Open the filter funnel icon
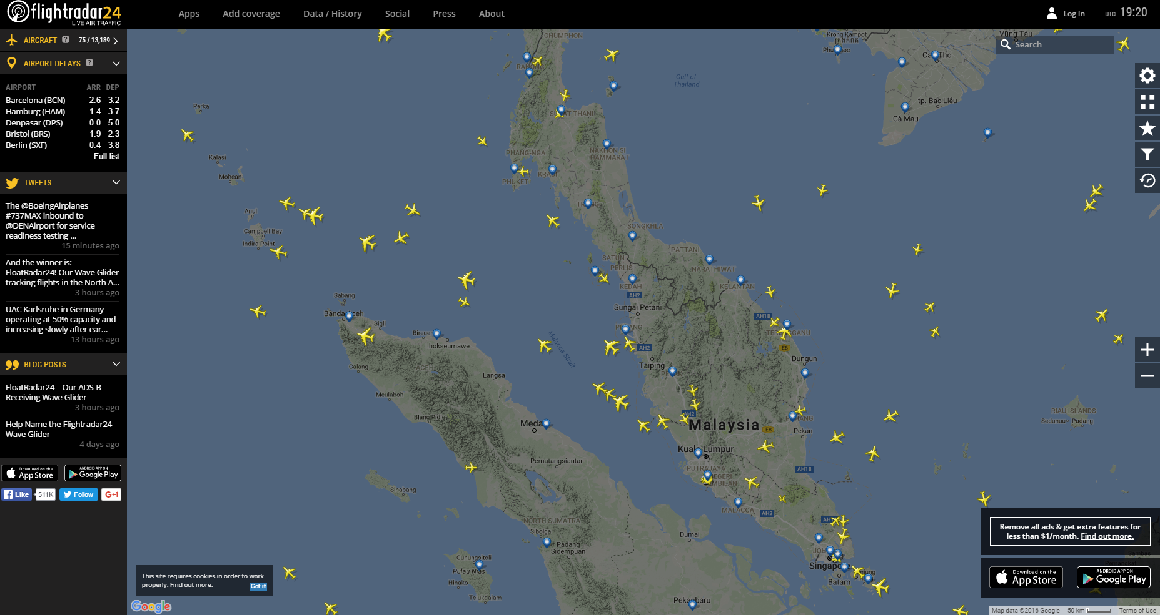This screenshot has height=615, width=1160. pyautogui.click(x=1147, y=154)
